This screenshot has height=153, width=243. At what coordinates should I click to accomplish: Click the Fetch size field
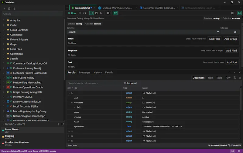[230, 32]
